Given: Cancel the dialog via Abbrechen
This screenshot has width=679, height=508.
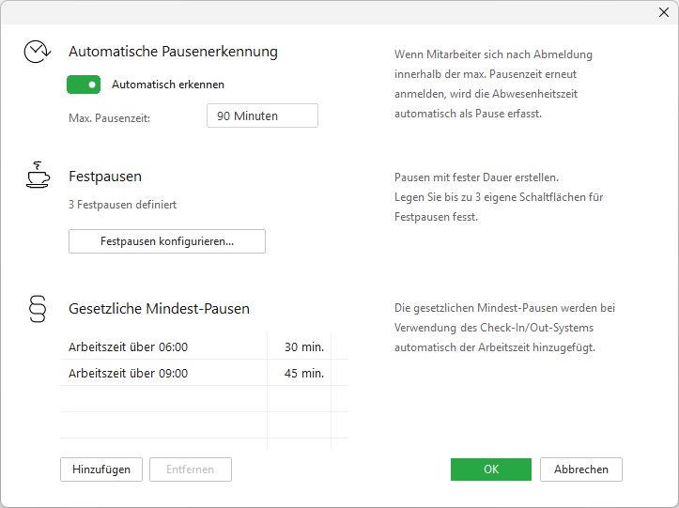Looking at the screenshot, I should pos(580,470).
